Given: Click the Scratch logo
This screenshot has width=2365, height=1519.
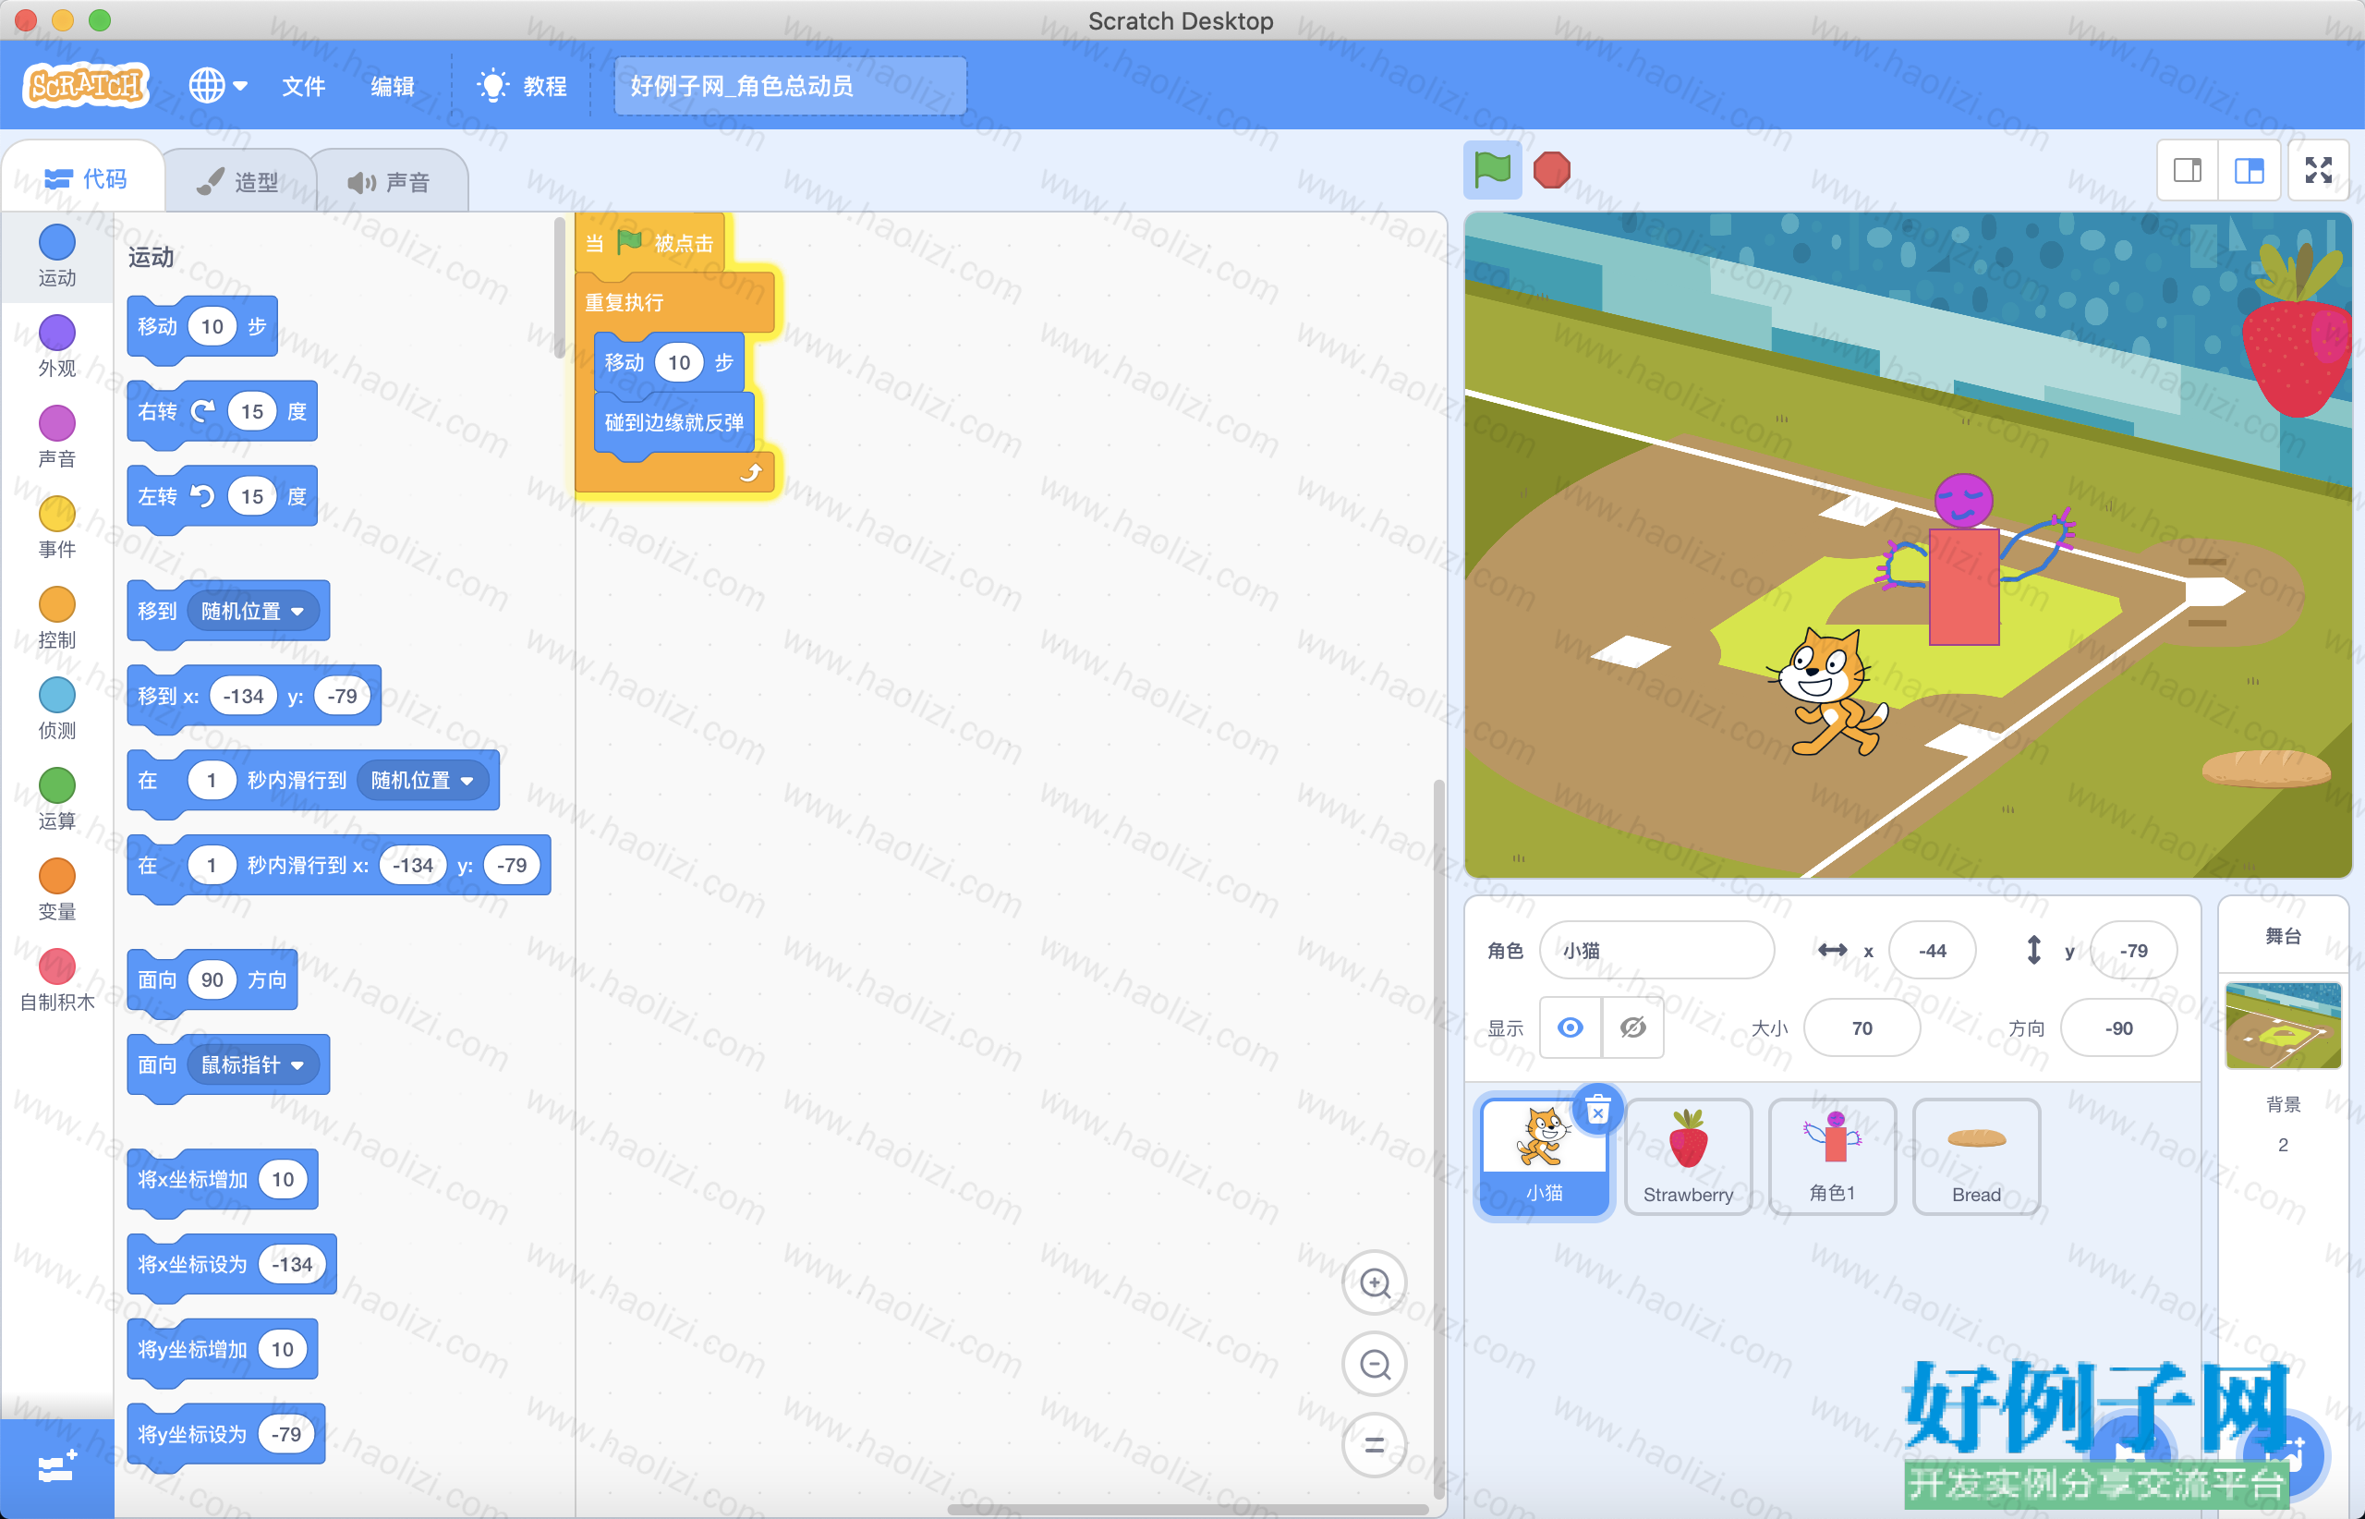Looking at the screenshot, I should [86, 85].
